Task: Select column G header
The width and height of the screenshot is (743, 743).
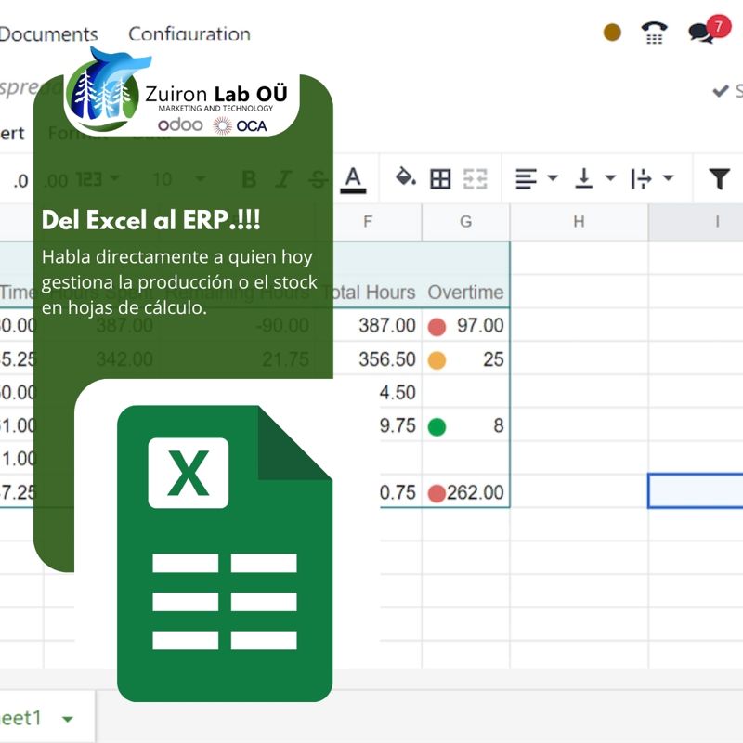Action: [466, 222]
